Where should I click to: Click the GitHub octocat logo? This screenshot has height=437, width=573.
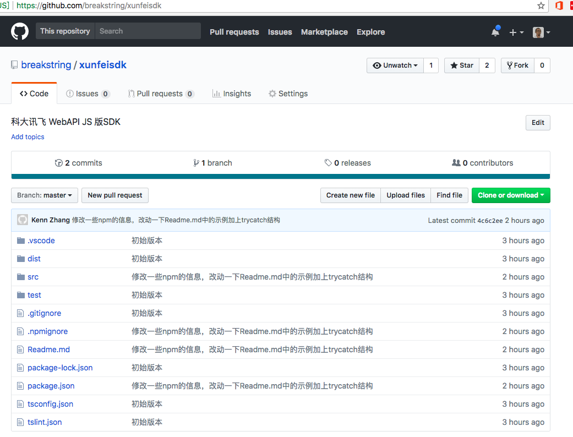[20, 31]
